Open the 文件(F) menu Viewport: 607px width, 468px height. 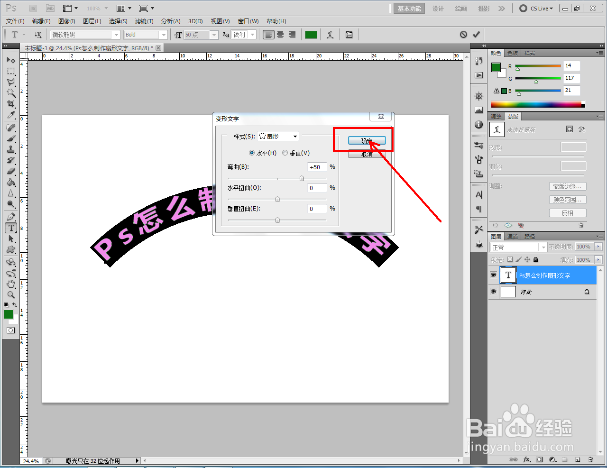(15, 21)
